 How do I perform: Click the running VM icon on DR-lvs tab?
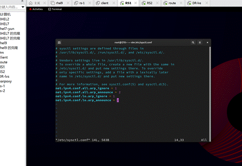tap(189, 3)
